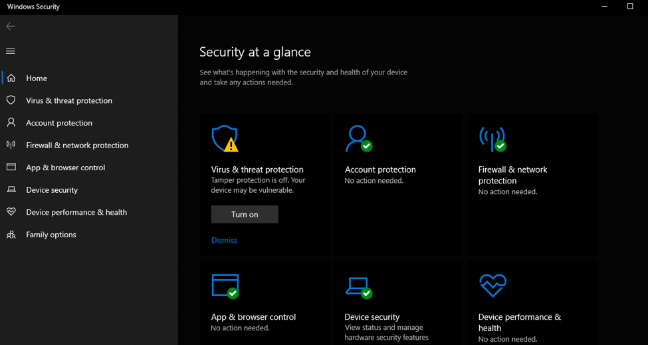Click the browser window icon in sidebar
648x345 pixels.
click(x=11, y=168)
